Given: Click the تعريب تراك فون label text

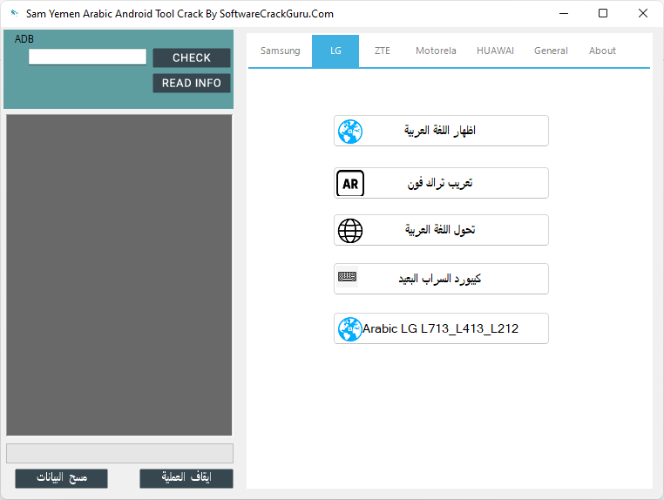Looking at the screenshot, I should (440, 183).
